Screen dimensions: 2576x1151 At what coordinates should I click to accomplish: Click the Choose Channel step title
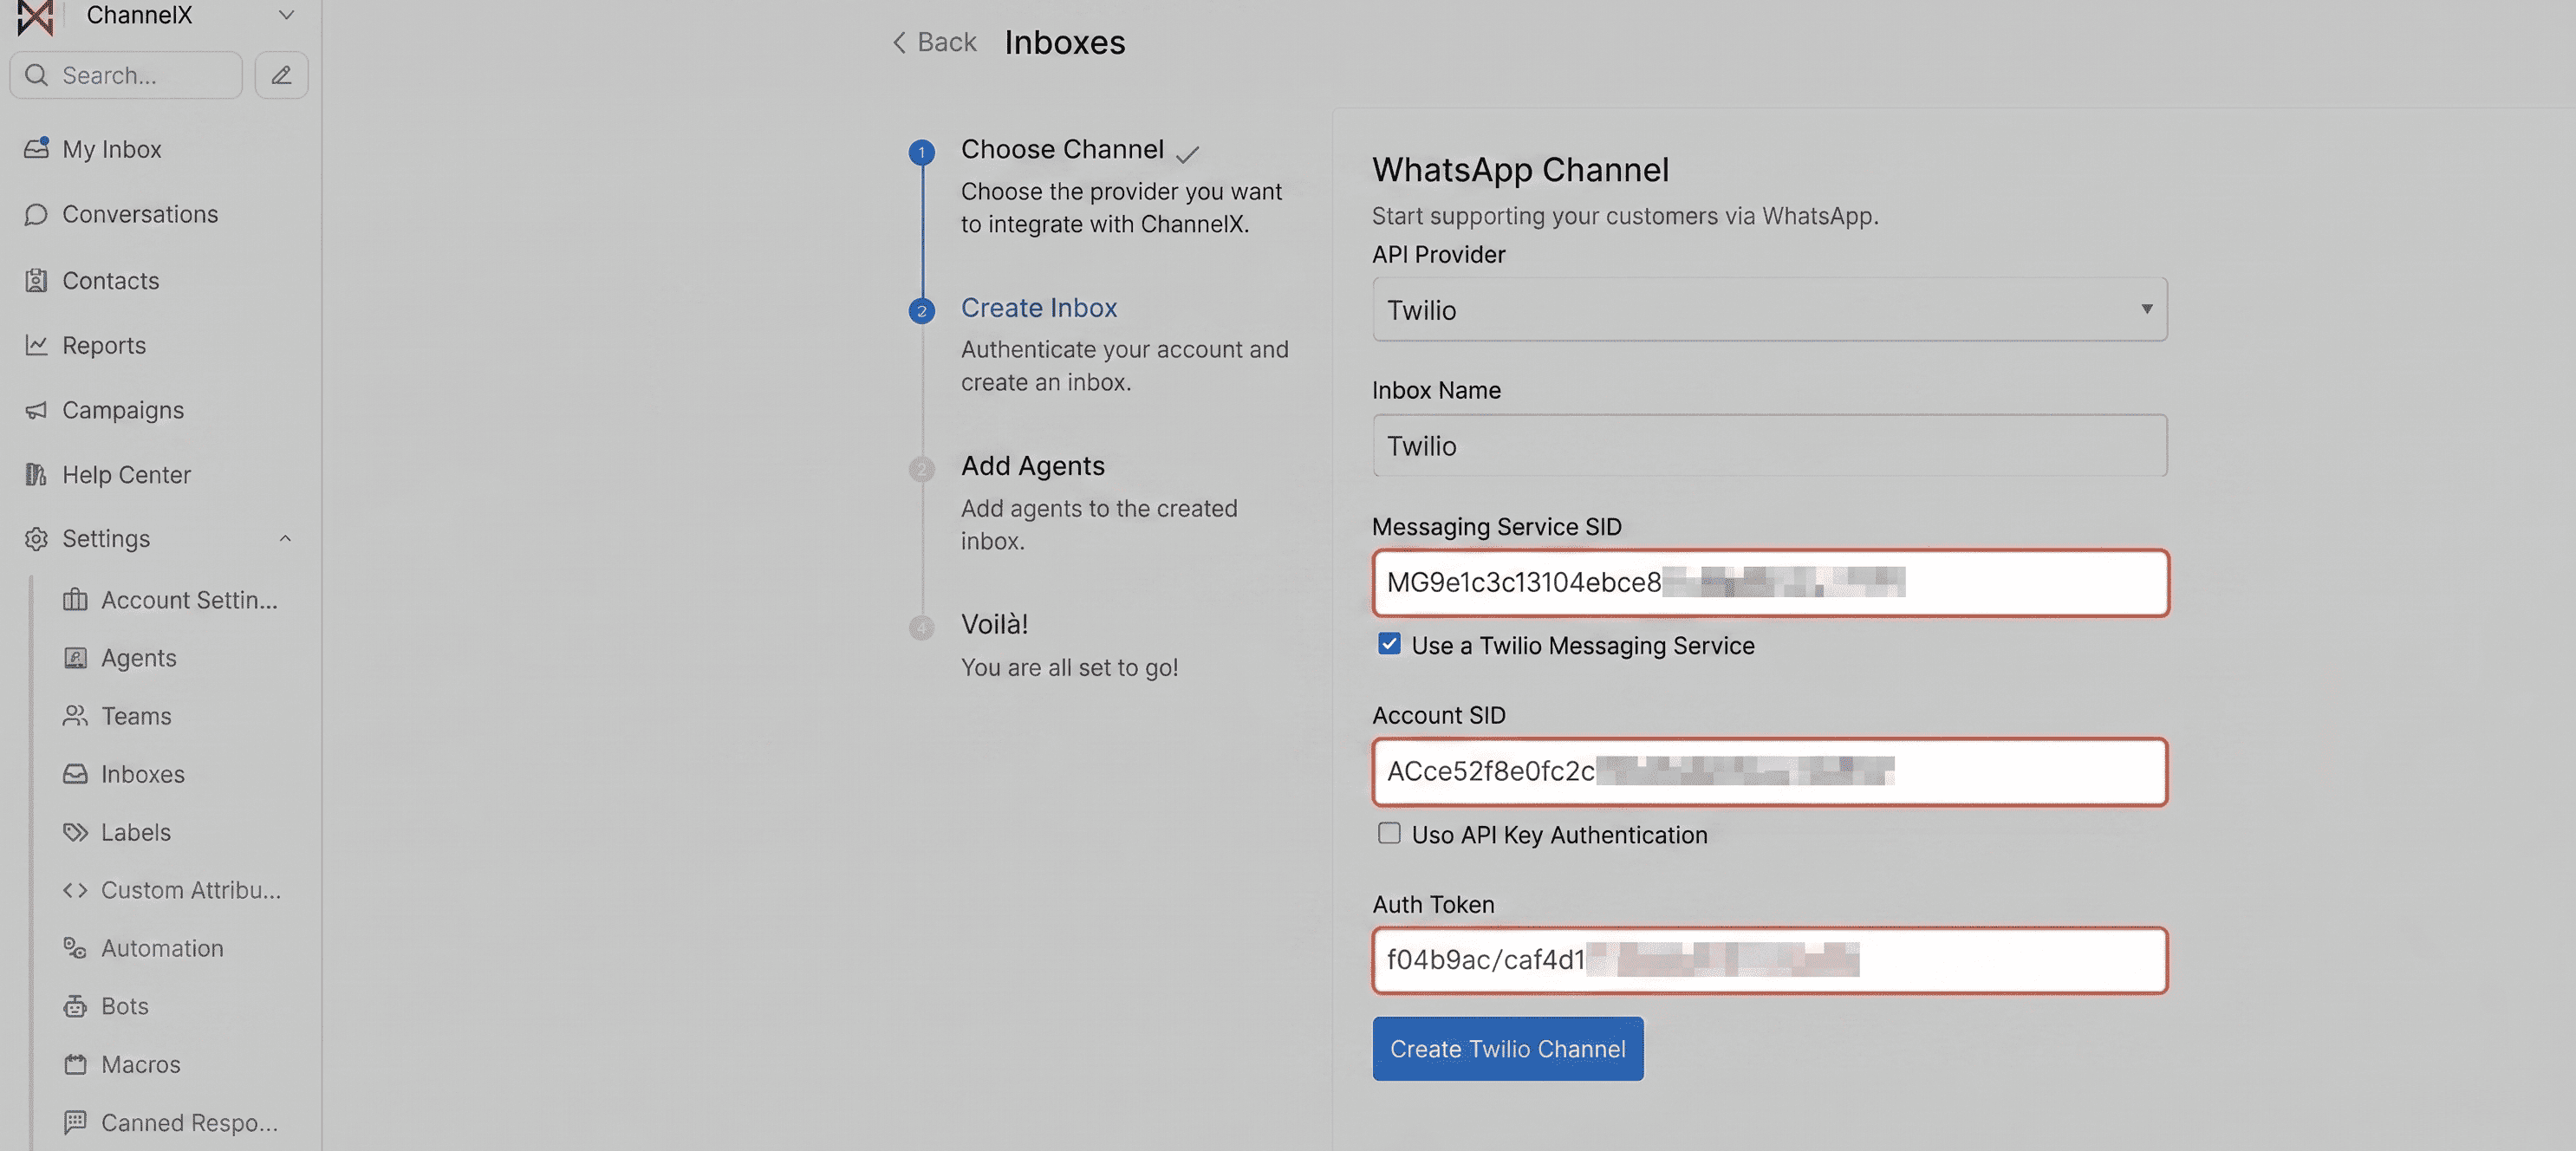(x=1062, y=149)
